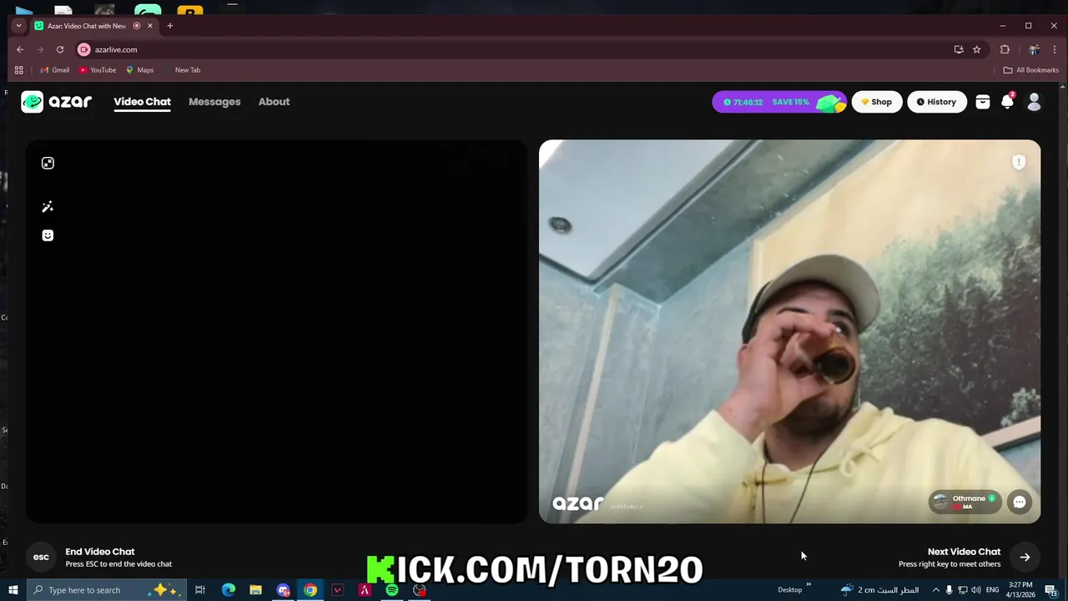Open Othmane's profile badge
This screenshot has height=601, width=1068.
point(965,502)
